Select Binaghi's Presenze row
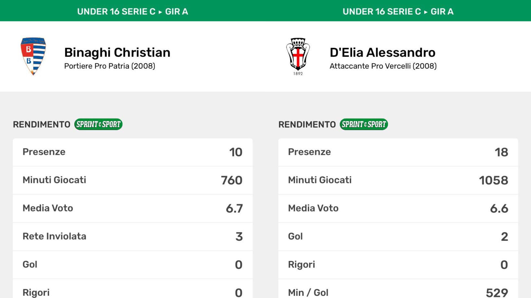Screen dimensions: 531x298 point(132,152)
